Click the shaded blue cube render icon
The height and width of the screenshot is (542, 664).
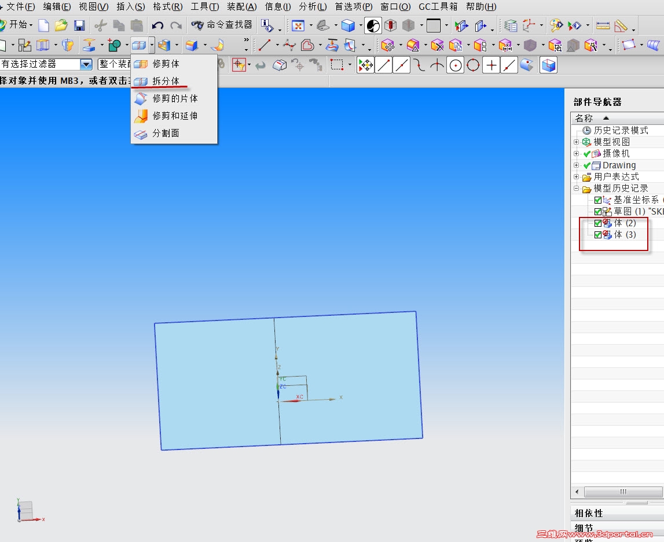tap(348, 26)
